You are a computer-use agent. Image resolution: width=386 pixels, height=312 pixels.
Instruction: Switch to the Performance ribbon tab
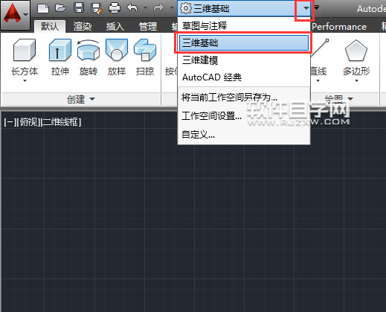coord(339,27)
